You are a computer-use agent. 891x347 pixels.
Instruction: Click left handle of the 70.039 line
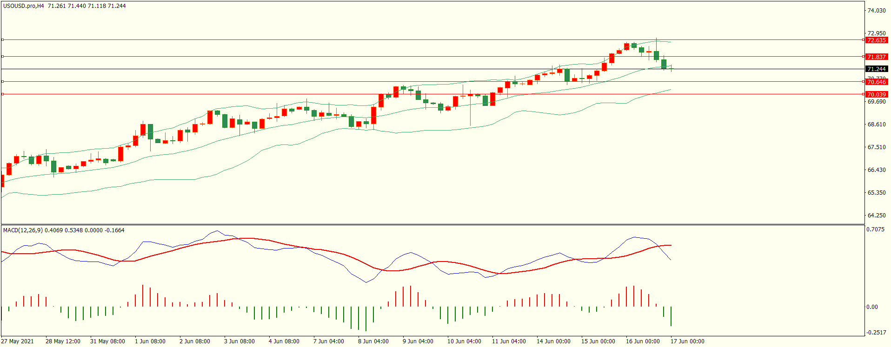3,94
